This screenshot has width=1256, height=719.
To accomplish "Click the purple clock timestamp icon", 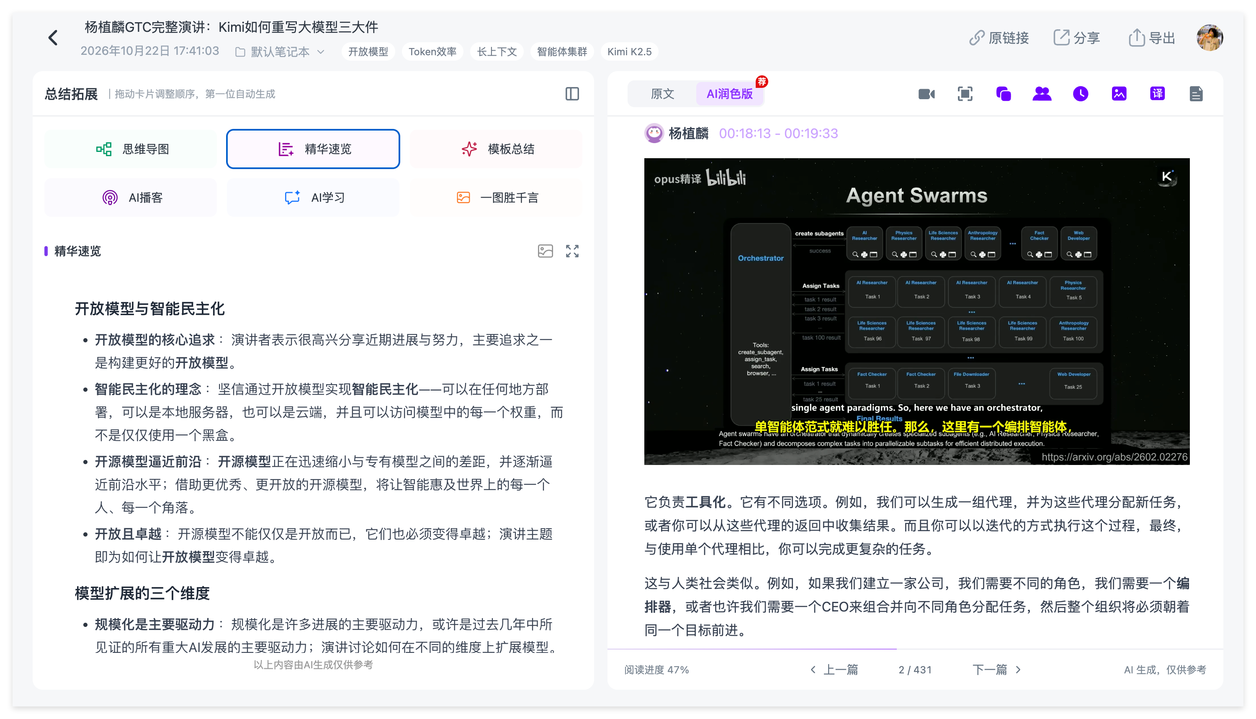I will pos(1080,94).
